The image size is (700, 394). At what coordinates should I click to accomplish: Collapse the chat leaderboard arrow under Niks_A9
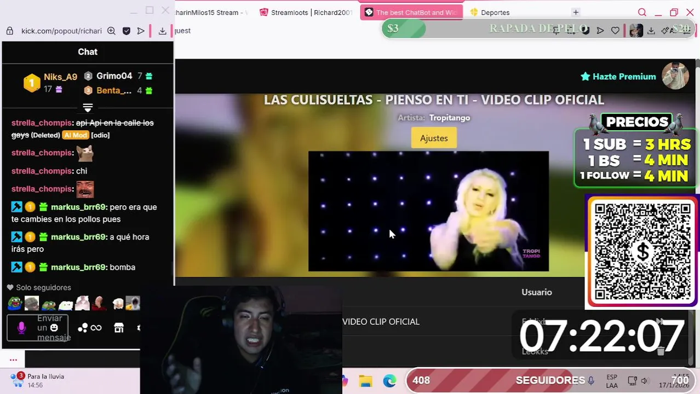coord(88,107)
